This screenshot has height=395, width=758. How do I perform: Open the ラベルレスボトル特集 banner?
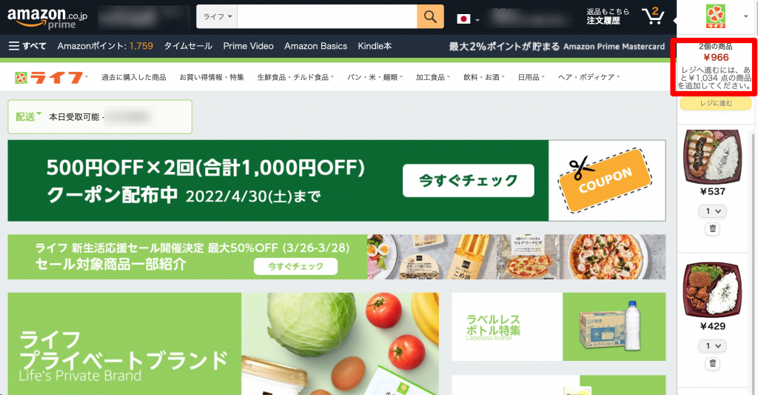pos(558,327)
